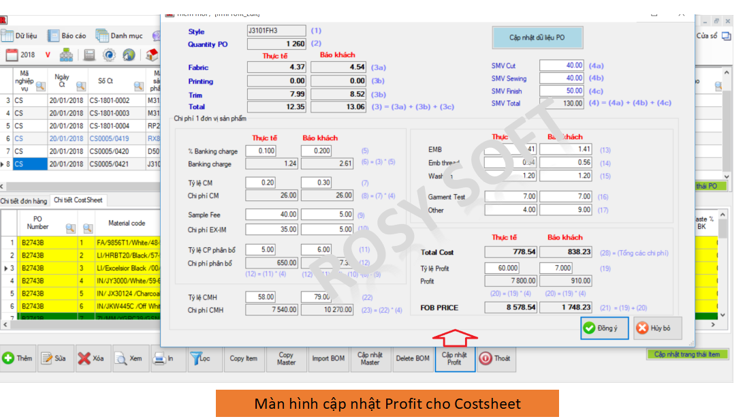This screenshot has height=419, width=747.
Task: Open the organization chart toolbar icon
Action: 67,55
